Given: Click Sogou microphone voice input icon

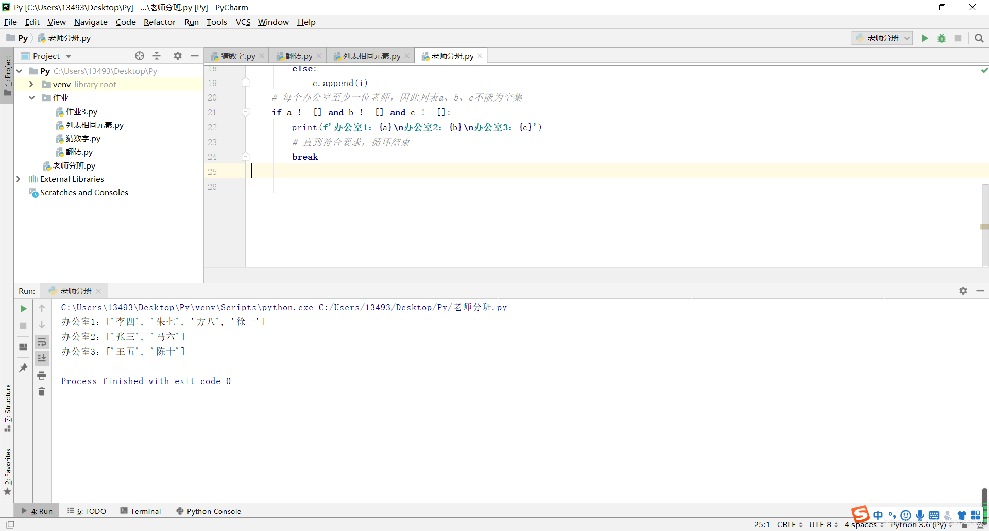Looking at the screenshot, I should point(920,515).
